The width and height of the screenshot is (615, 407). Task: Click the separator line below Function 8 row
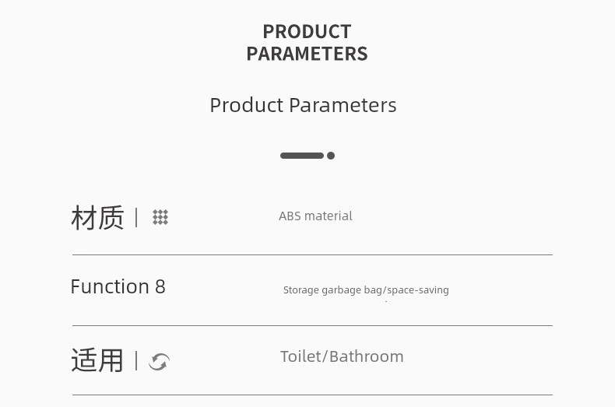(x=312, y=325)
